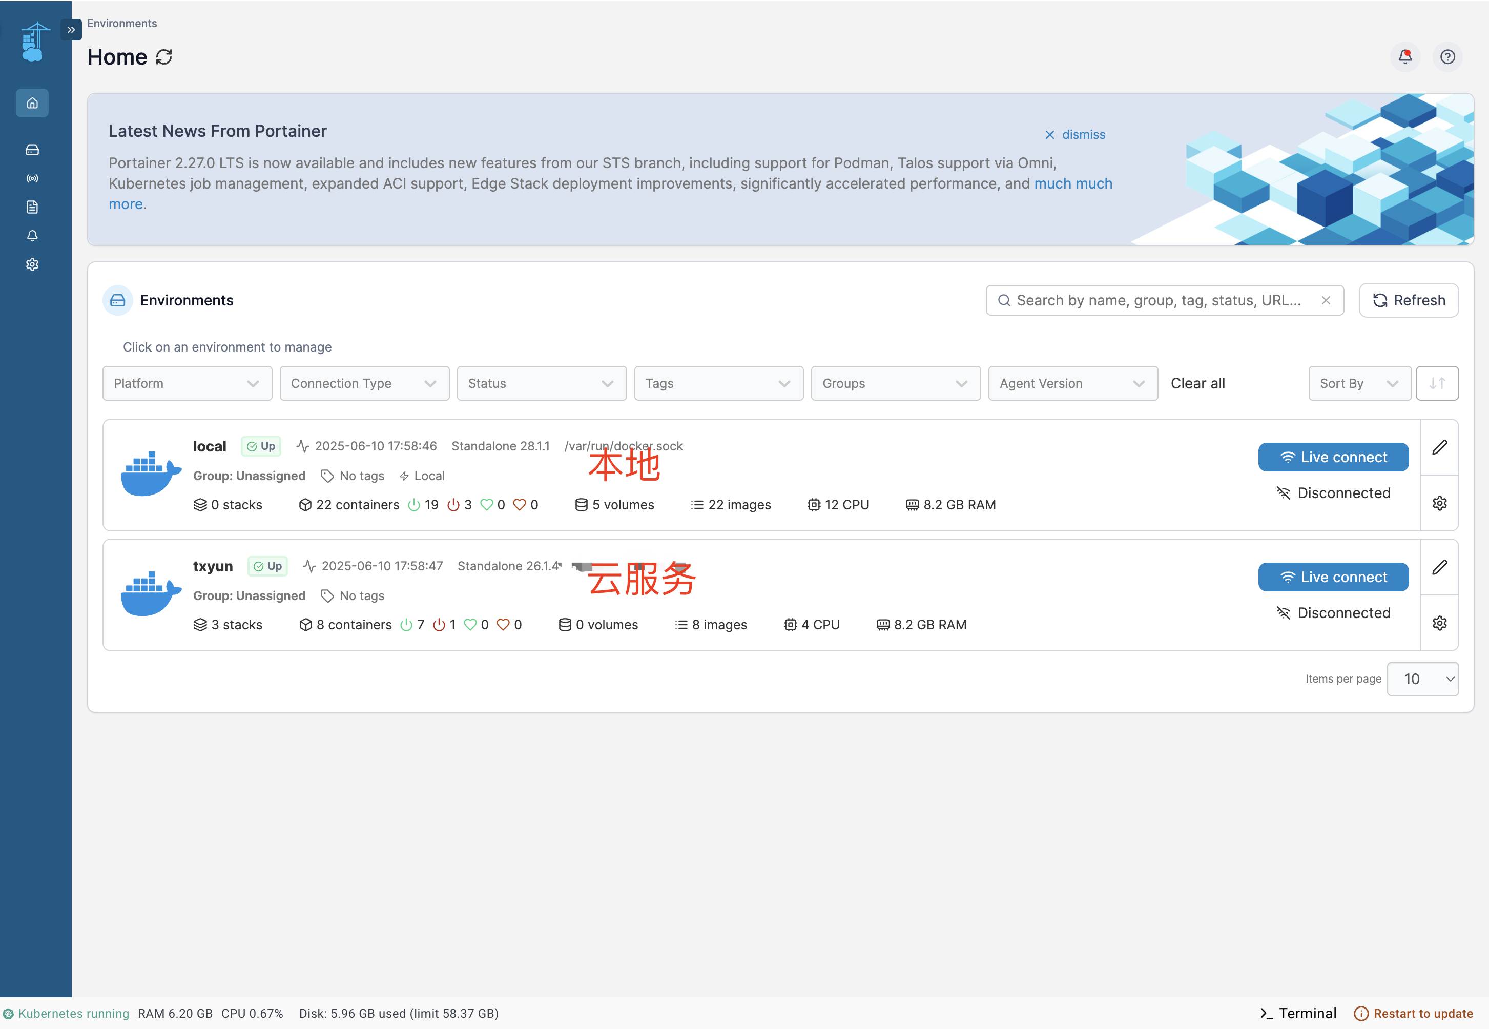The image size is (1489, 1029).
Task: Open the Tags filter dropdown
Action: pyautogui.click(x=719, y=384)
